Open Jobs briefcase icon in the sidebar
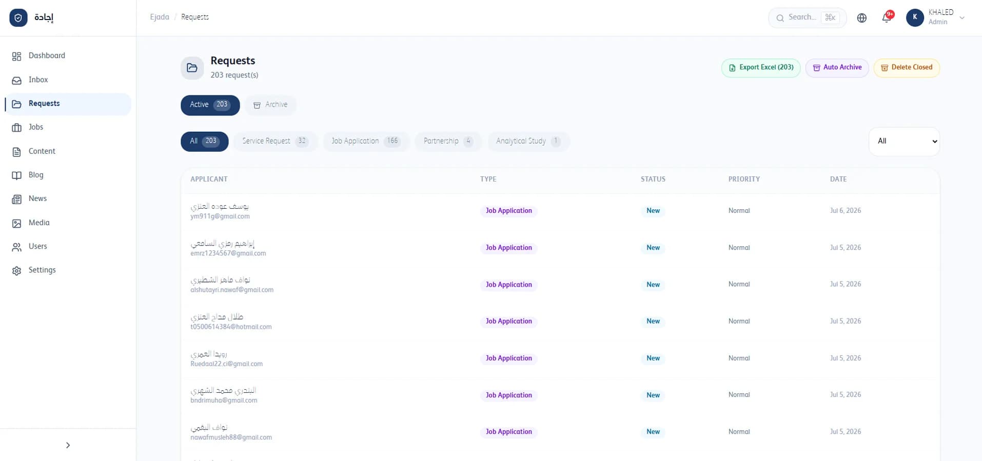 17,128
